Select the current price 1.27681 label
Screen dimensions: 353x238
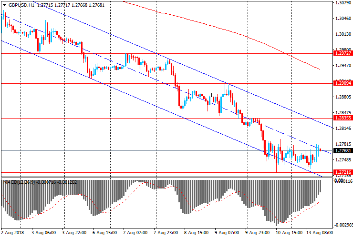click(343, 150)
